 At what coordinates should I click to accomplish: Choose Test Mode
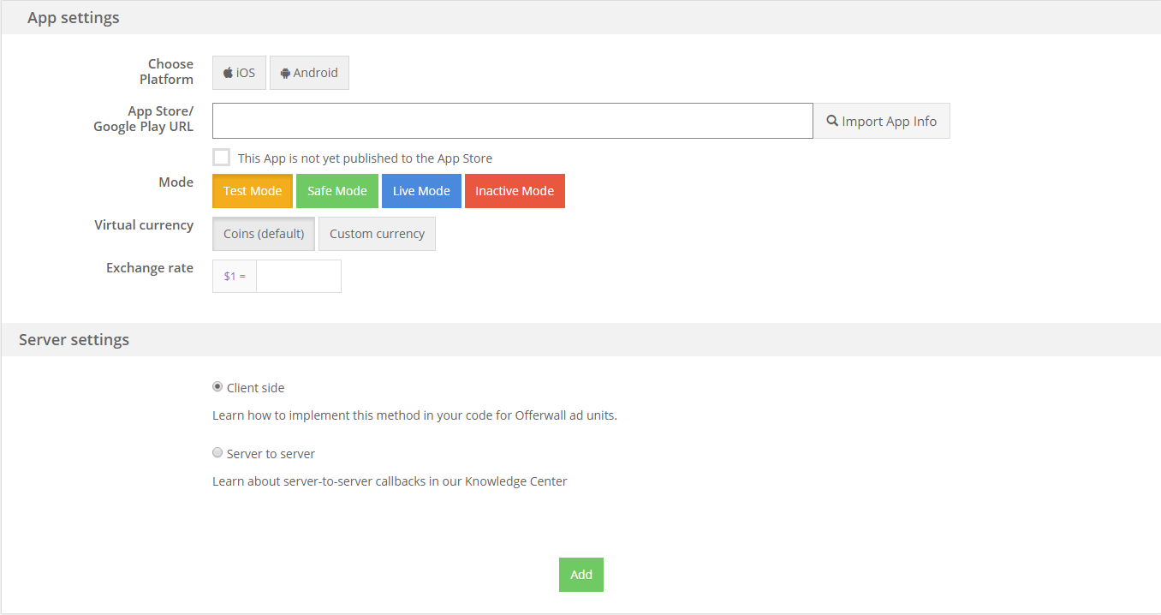coord(253,191)
